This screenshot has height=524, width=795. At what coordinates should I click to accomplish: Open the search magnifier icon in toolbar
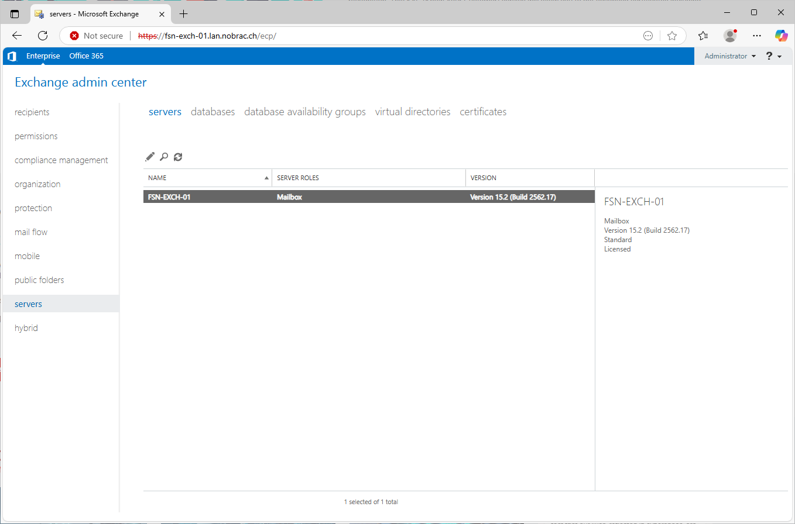click(164, 157)
